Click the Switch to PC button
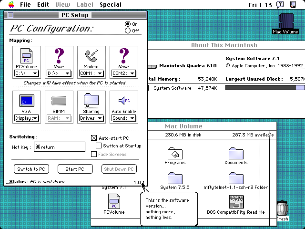This screenshot has height=229, width=305. tap(31, 169)
